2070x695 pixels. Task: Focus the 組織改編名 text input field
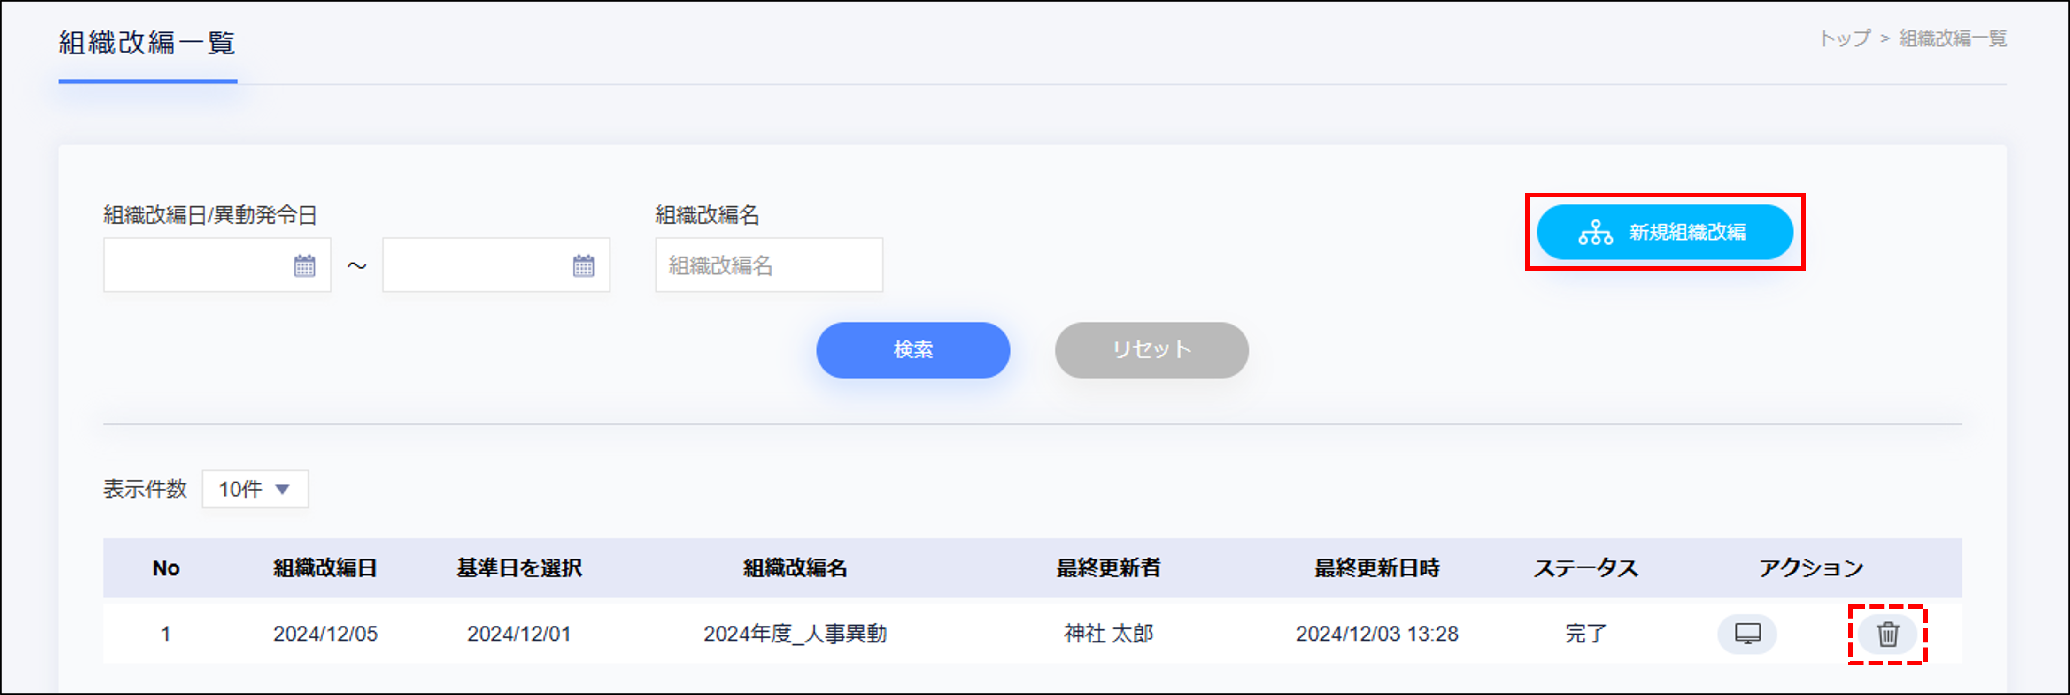768,265
